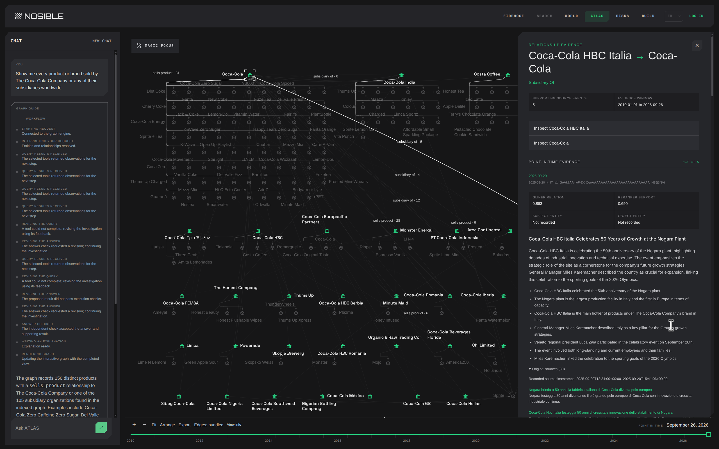The image size is (719, 449).
Task: Zoom in with the plus icon
Action: 134,425
